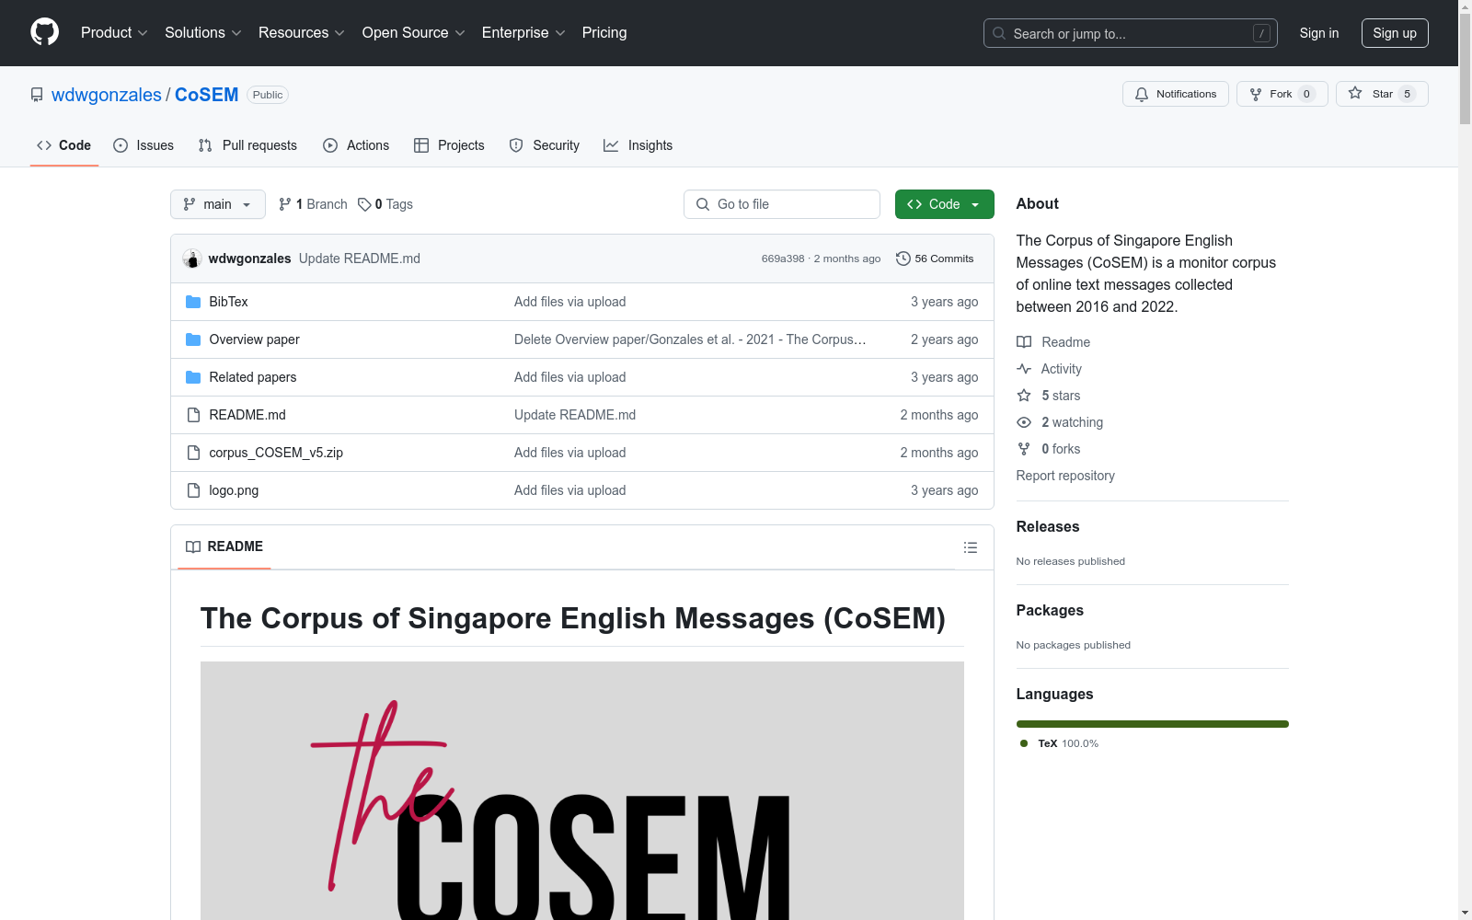Open the Actions tab
1472x920 pixels.
pyautogui.click(x=356, y=145)
